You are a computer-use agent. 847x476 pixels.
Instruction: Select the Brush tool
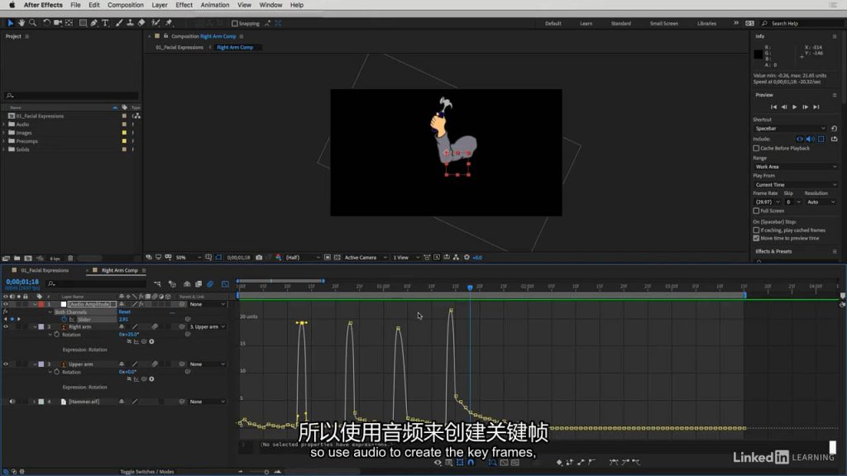click(119, 23)
